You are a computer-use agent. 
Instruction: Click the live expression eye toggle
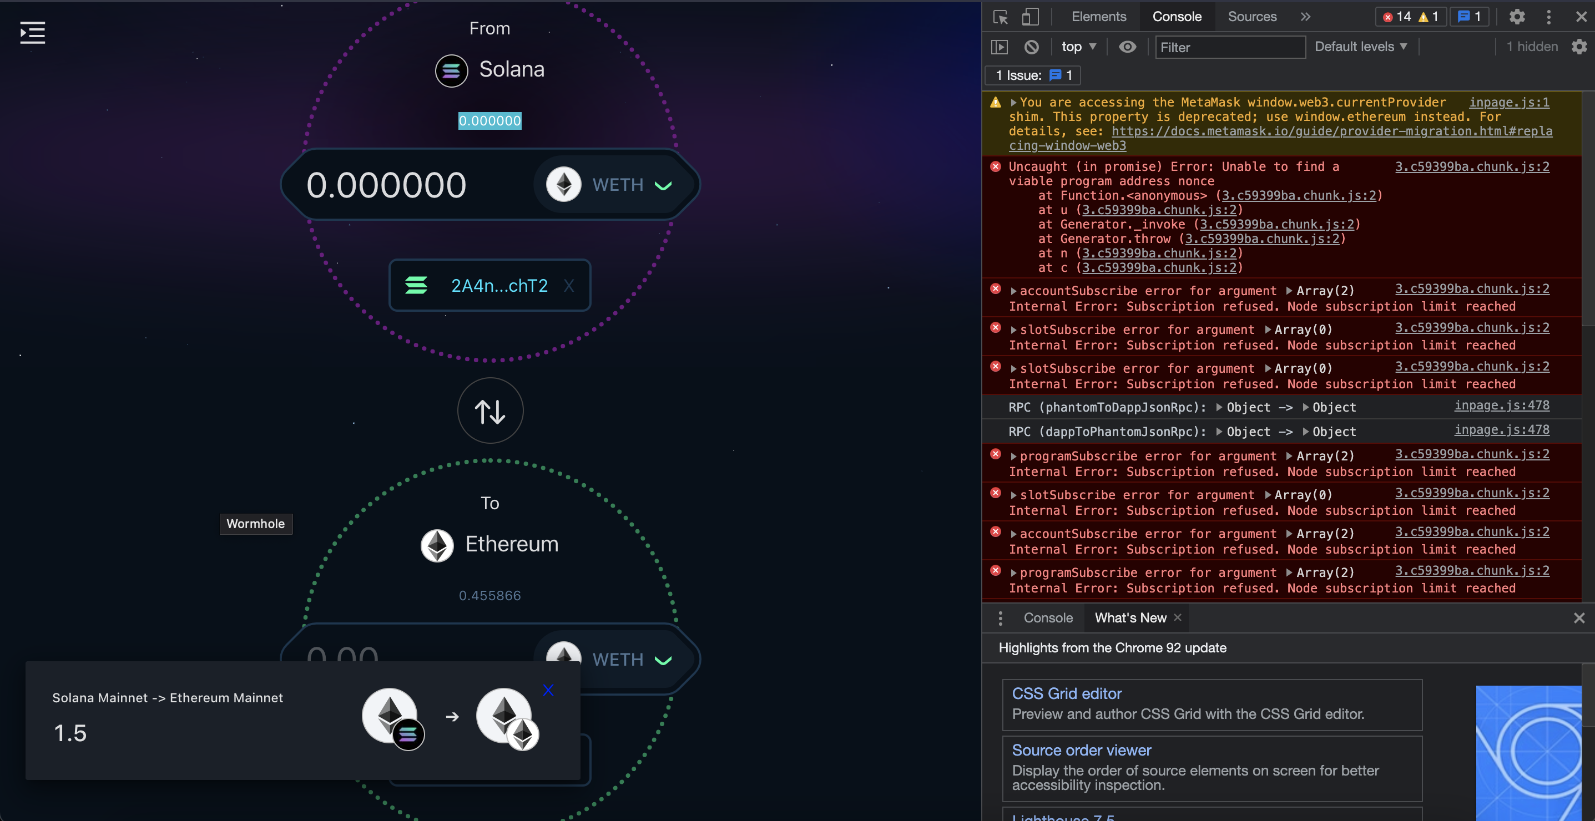pyautogui.click(x=1128, y=47)
